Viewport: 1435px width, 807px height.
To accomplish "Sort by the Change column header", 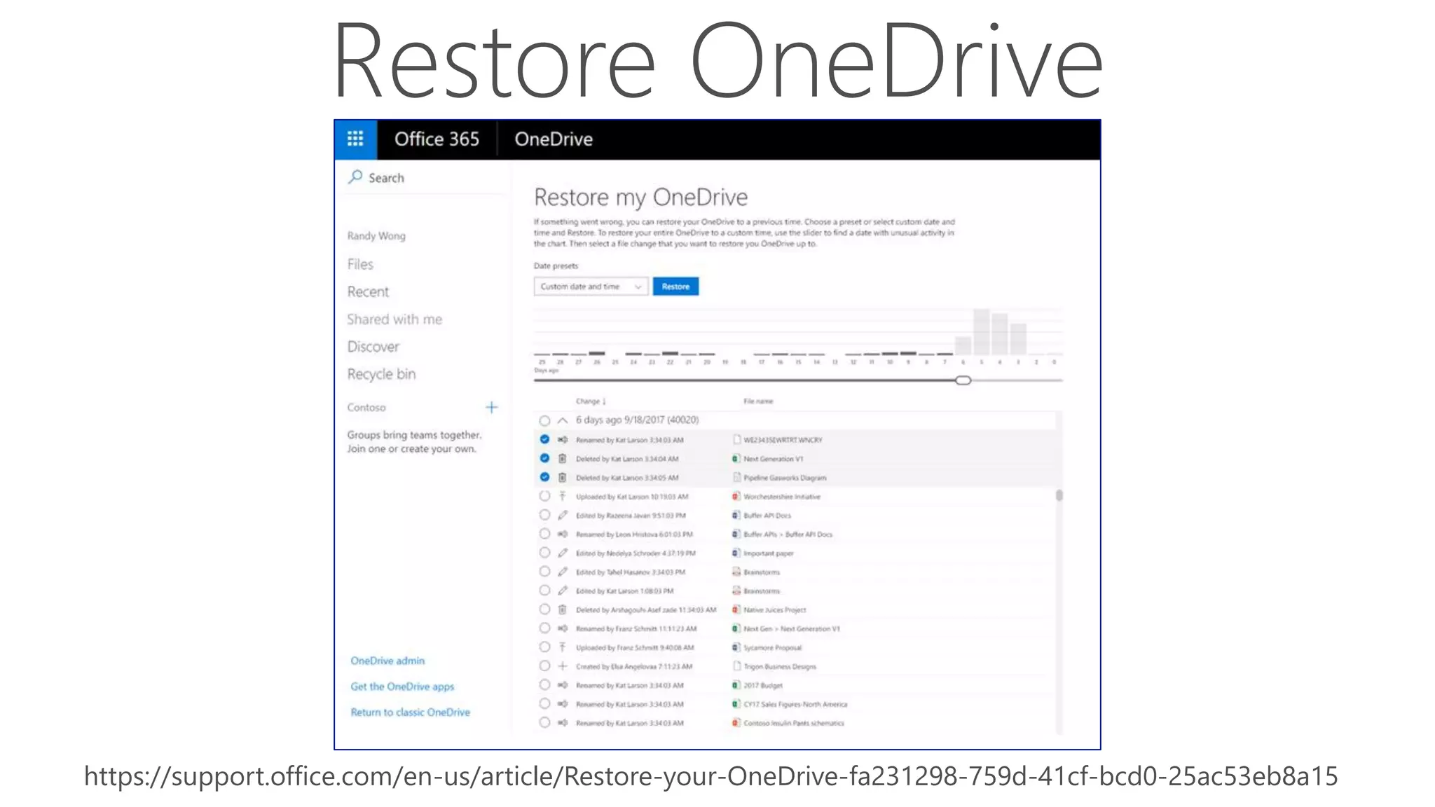I will point(591,401).
